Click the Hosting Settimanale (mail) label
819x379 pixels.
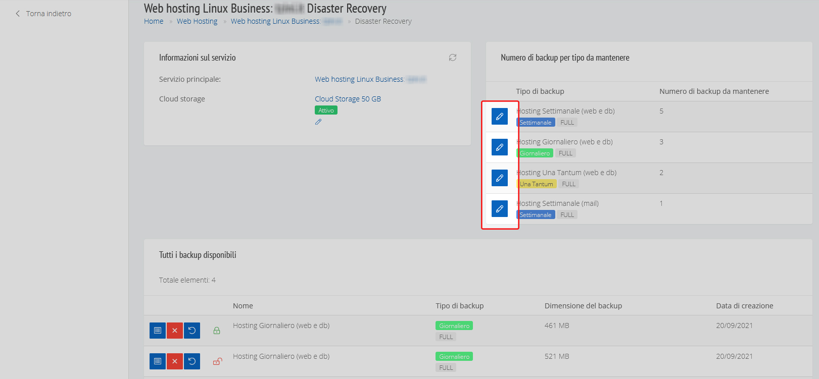pos(557,203)
